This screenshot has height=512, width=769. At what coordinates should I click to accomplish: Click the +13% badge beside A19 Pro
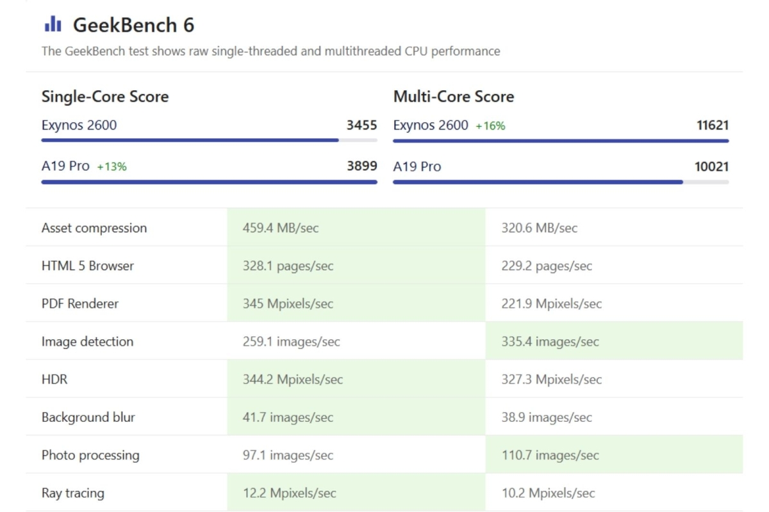[112, 167]
